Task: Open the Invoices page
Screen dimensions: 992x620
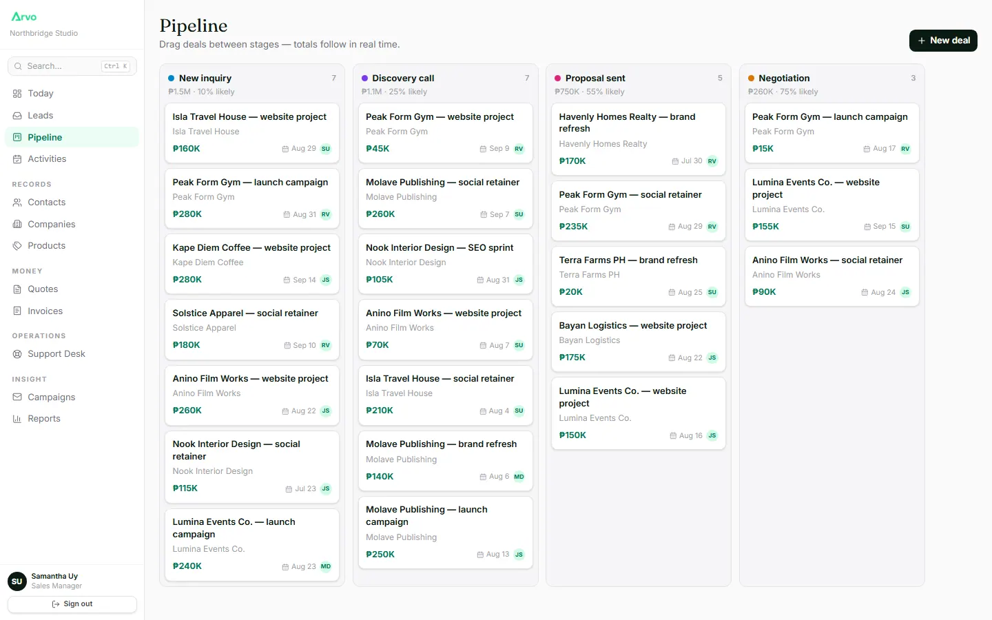Action: pos(72,311)
